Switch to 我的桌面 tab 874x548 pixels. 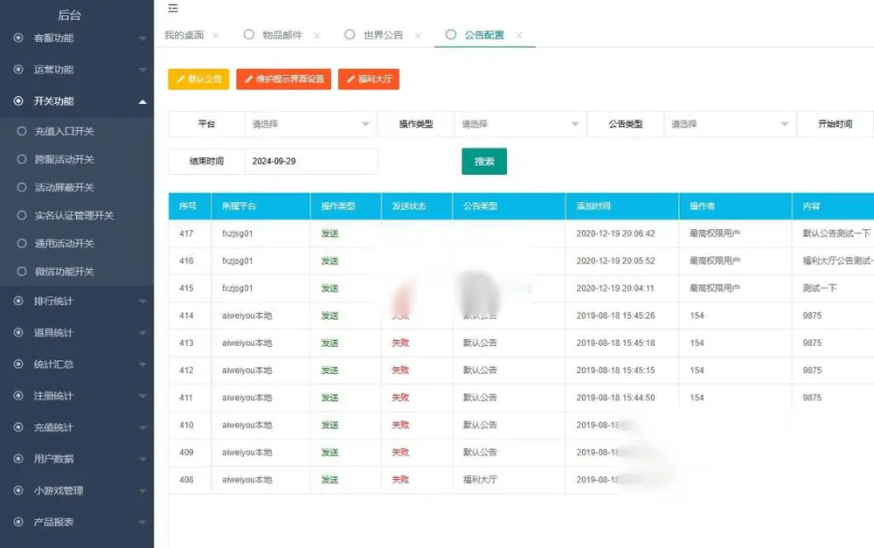tap(184, 35)
